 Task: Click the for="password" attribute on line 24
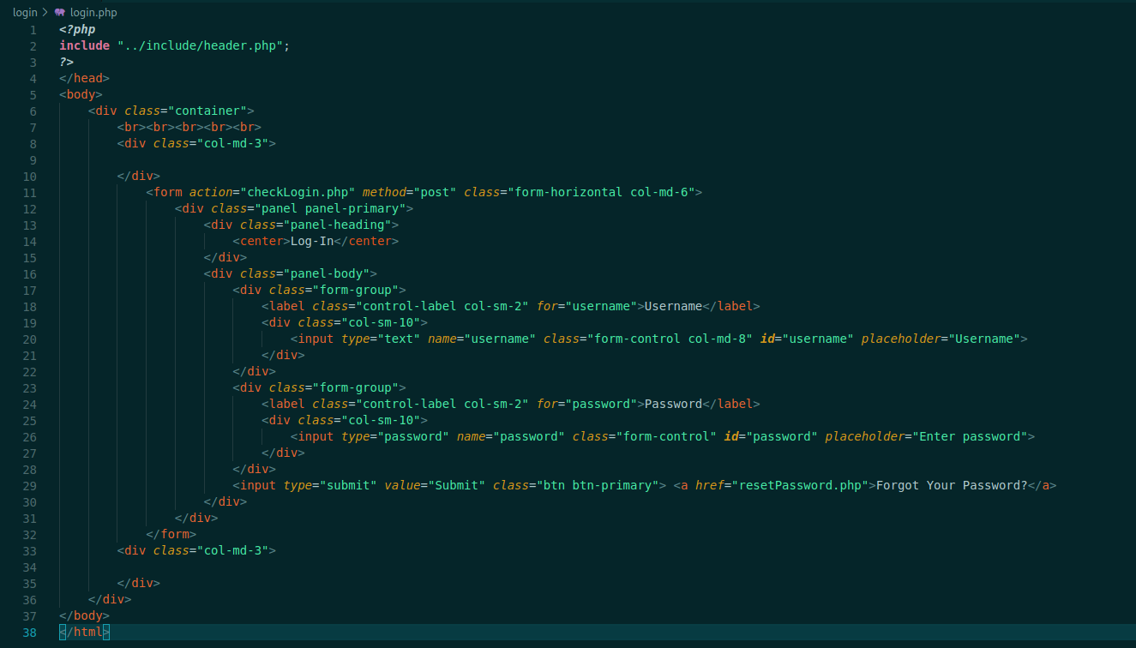pos(586,404)
